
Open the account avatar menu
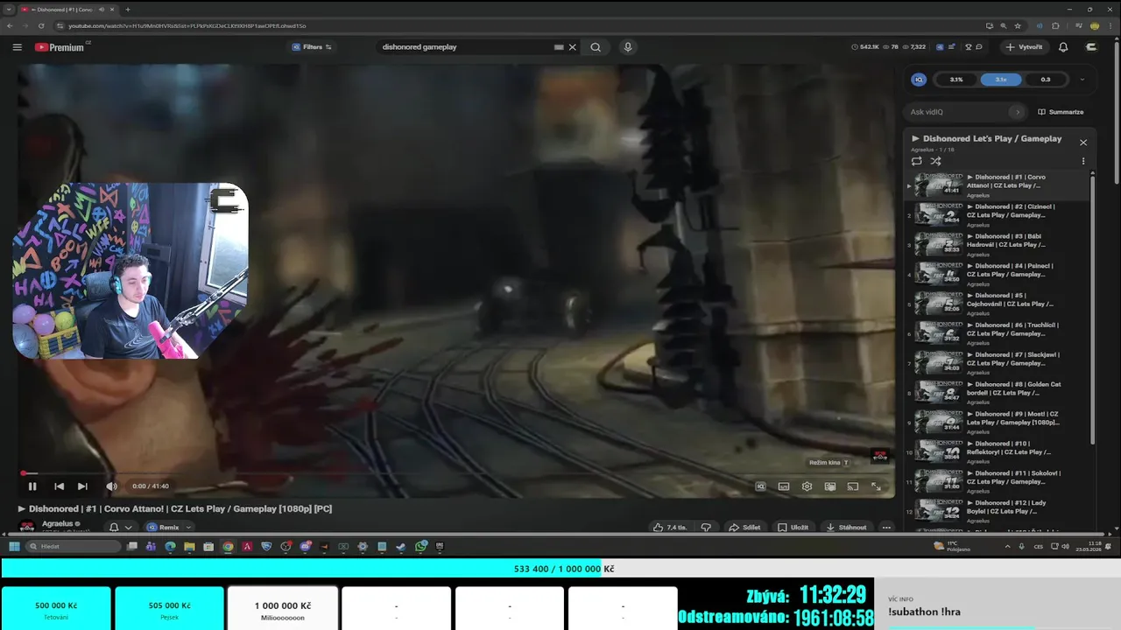click(1091, 47)
